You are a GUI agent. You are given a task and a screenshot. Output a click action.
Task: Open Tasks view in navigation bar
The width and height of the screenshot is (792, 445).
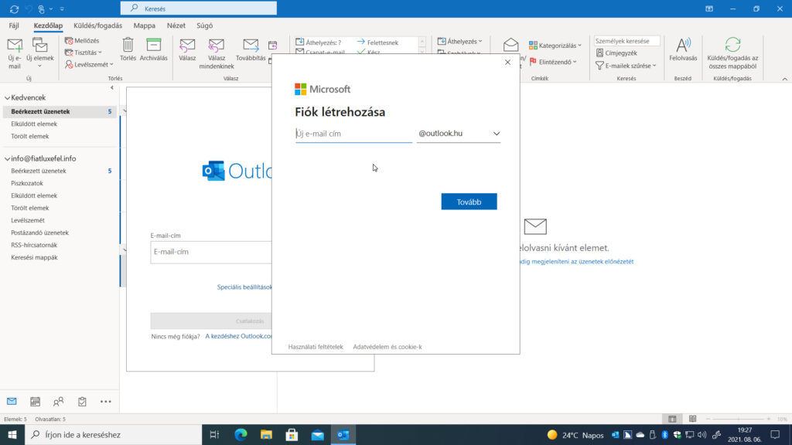coord(82,402)
